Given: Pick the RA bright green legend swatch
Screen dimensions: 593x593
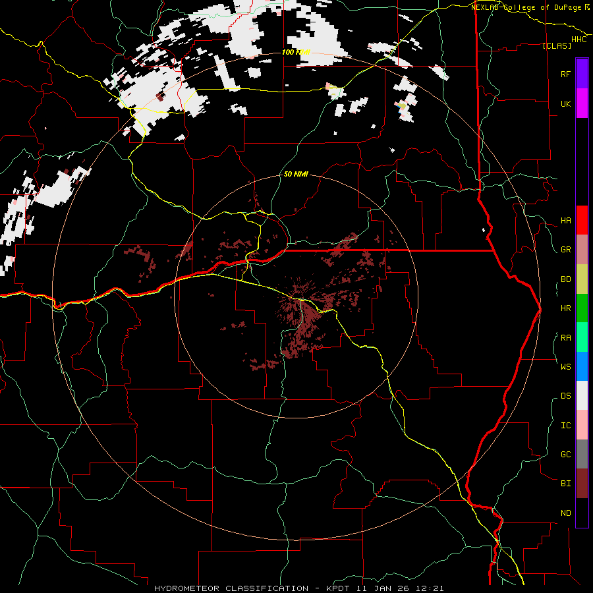Looking at the screenshot, I should [582, 337].
